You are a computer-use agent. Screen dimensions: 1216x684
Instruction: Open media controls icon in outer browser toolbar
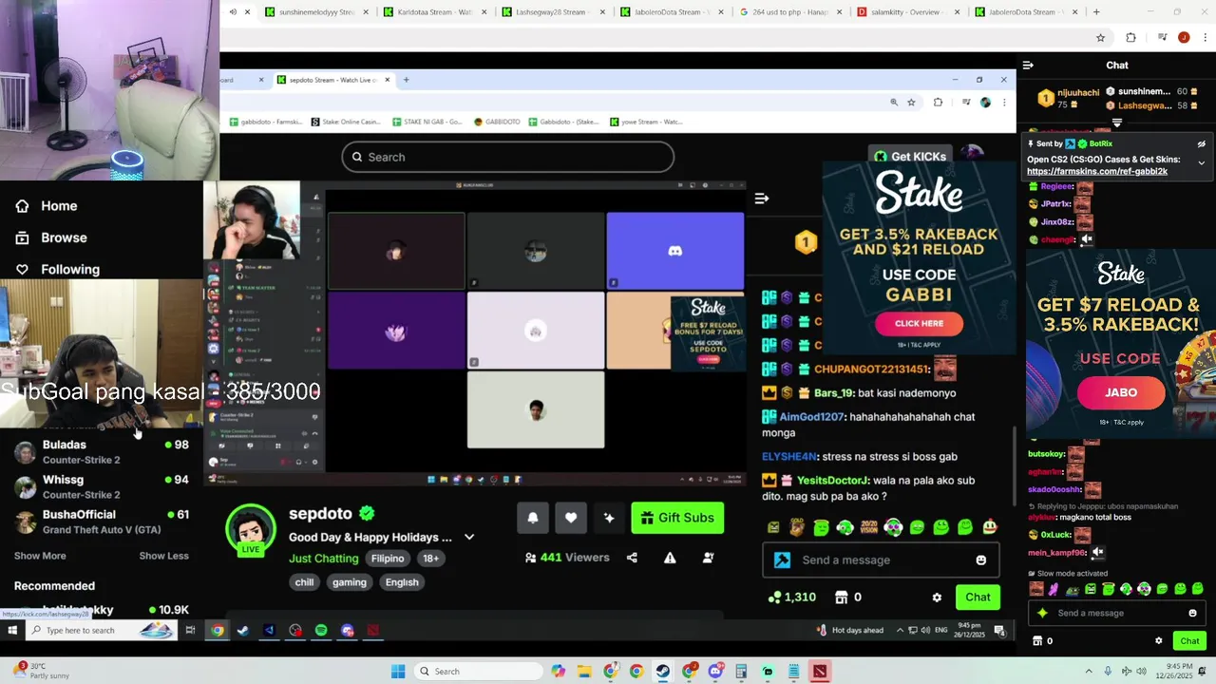coord(1162,38)
